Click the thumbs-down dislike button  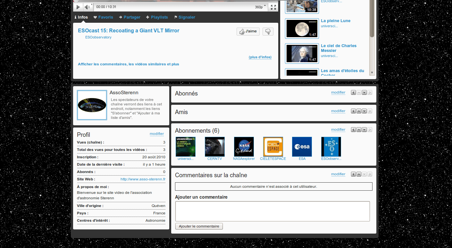coord(268,31)
